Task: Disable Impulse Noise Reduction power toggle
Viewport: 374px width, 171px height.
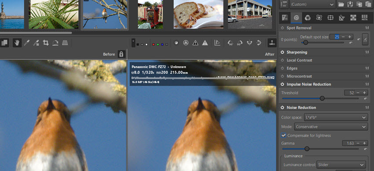Action: pyautogui.click(x=282, y=84)
